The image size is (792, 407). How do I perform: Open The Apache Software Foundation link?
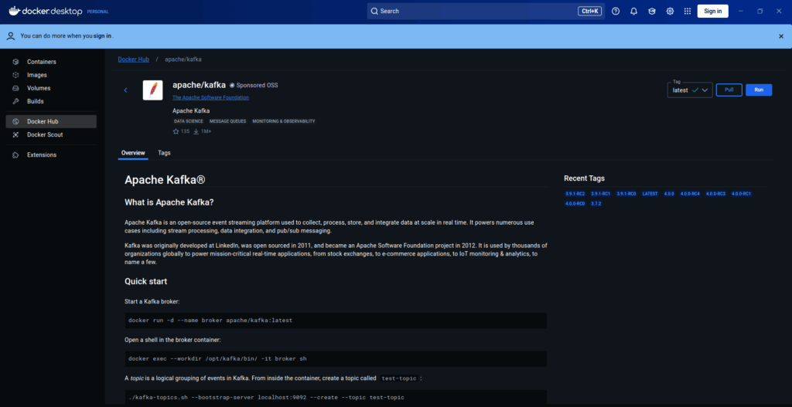coord(210,97)
